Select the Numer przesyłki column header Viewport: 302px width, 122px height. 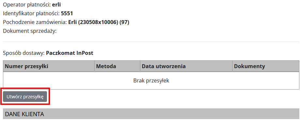pos(49,66)
